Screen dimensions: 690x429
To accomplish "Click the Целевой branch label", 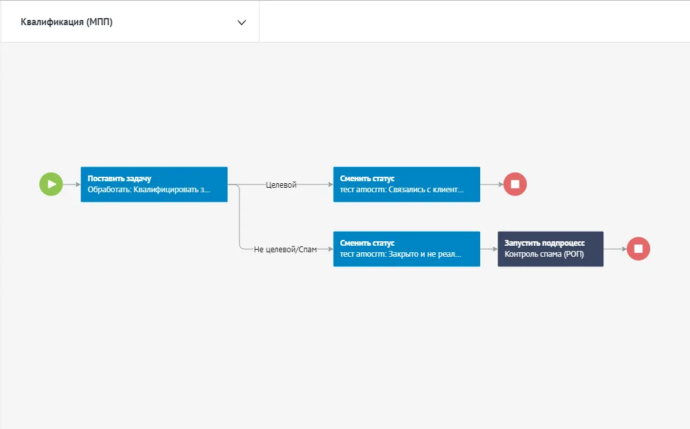I will coord(281,185).
